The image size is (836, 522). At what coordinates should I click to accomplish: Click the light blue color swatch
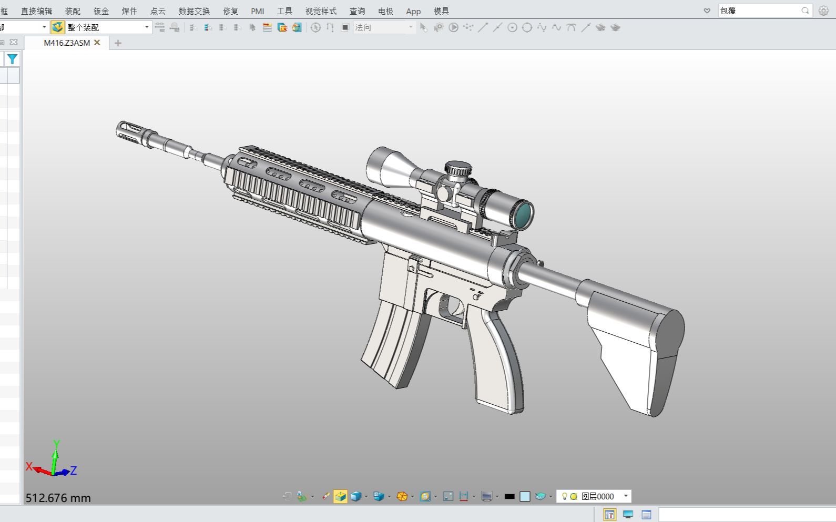(525, 496)
